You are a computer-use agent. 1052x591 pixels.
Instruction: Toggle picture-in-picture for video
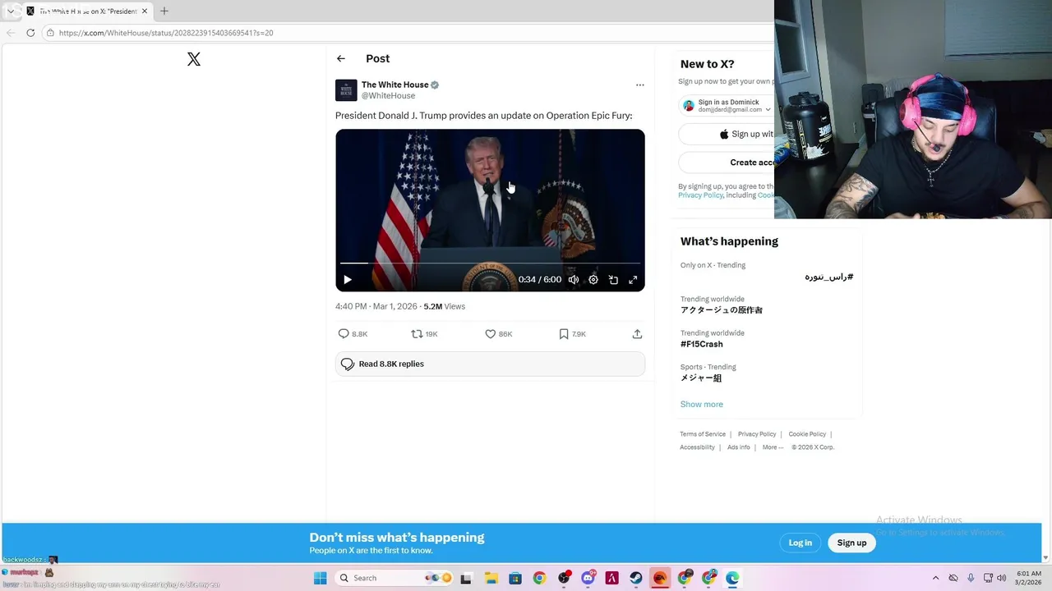click(613, 280)
